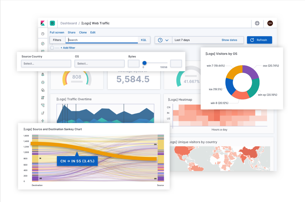Screen dimensions: 305x202
Task: Open the Source Country Select dropdown
Action: tap(46, 63)
